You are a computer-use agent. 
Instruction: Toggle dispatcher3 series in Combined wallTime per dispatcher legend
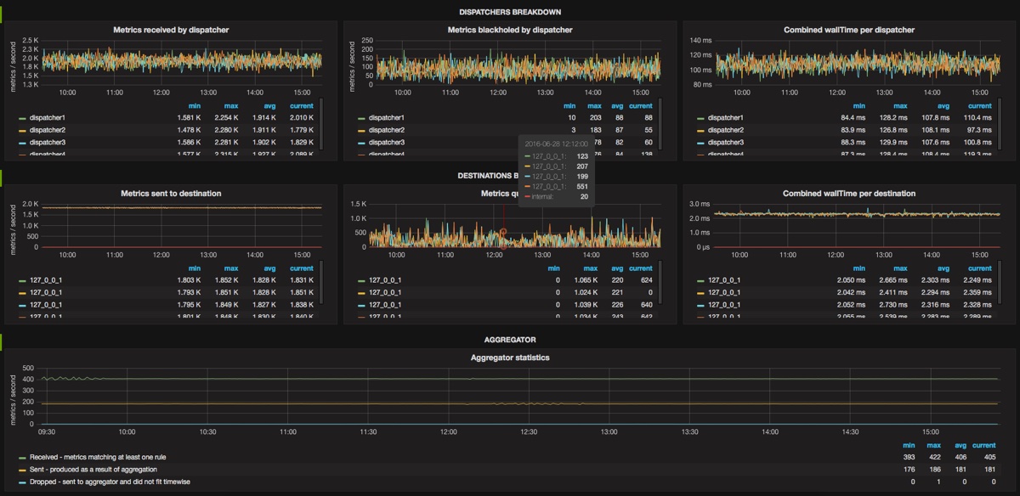click(x=725, y=143)
